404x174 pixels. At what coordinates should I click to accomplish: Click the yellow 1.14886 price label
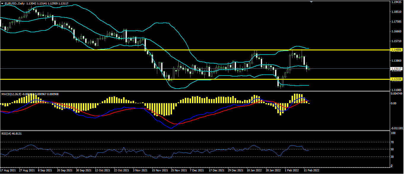coord(396,50)
